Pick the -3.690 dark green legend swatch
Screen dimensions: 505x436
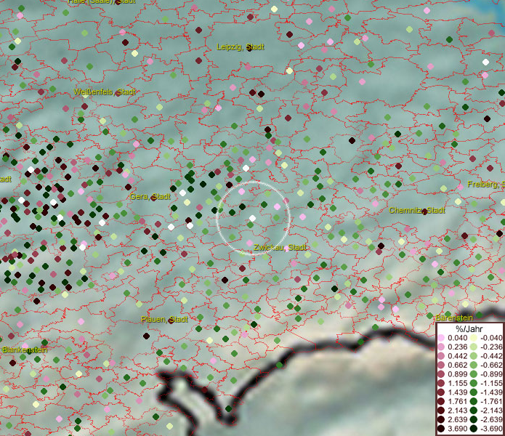click(x=474, y=429)
